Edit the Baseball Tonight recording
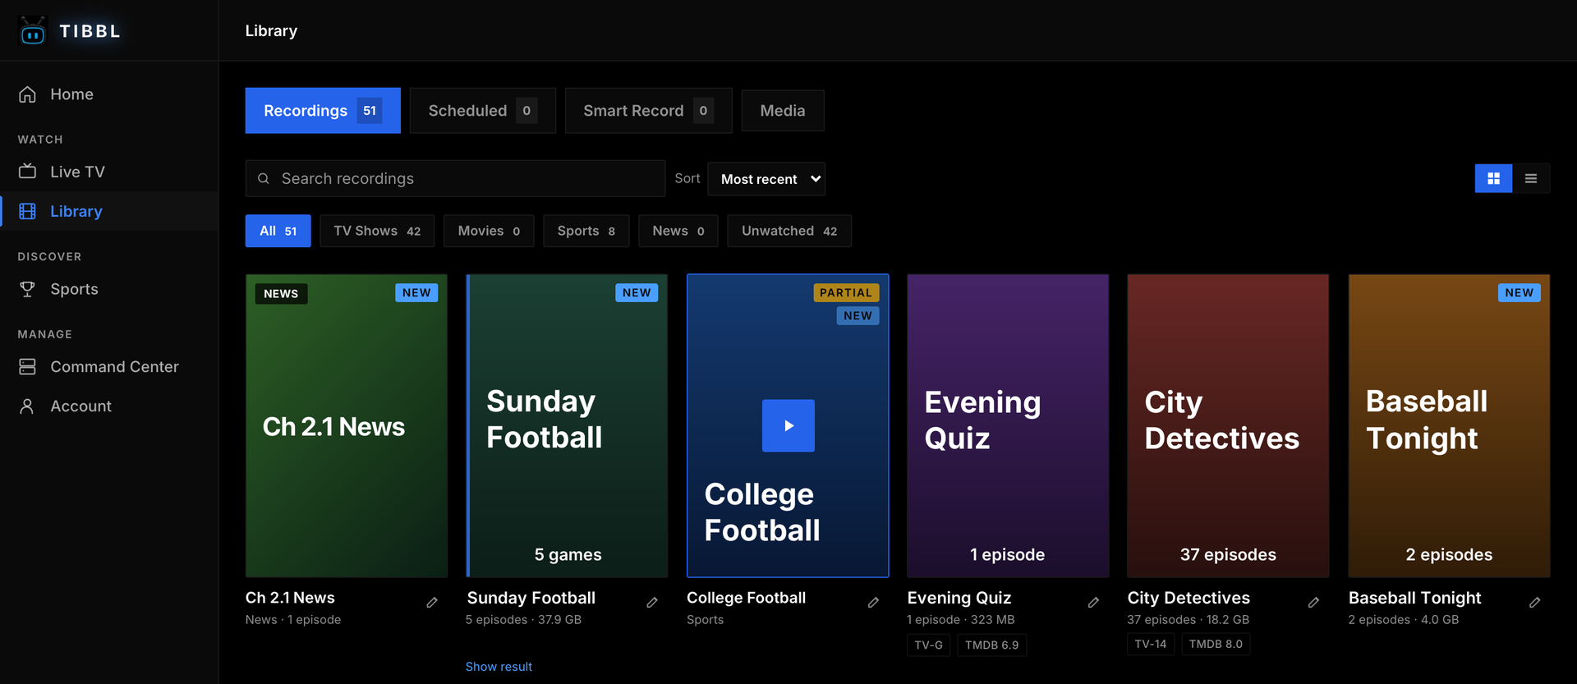The width and height of the screenshot is (1577, 684). point(1534,603)
